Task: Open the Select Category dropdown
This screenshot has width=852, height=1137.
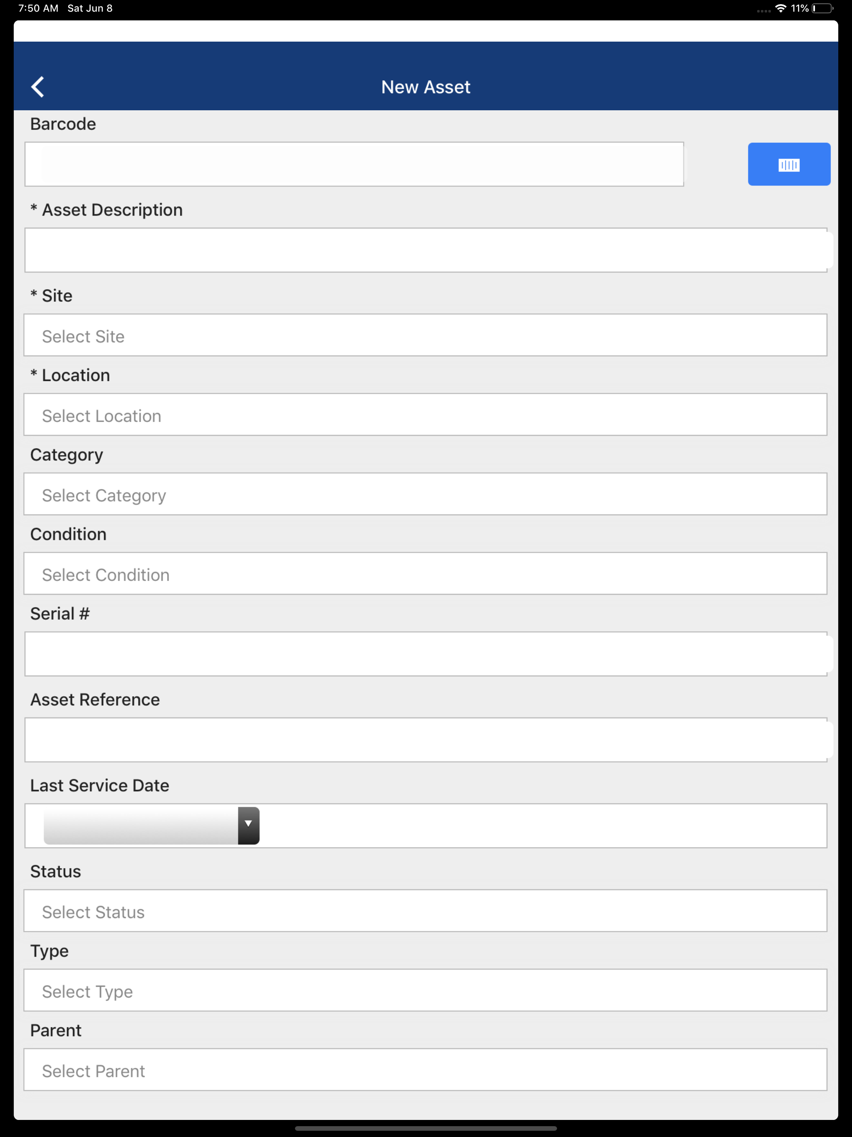Action: click(x=426, y=494)
